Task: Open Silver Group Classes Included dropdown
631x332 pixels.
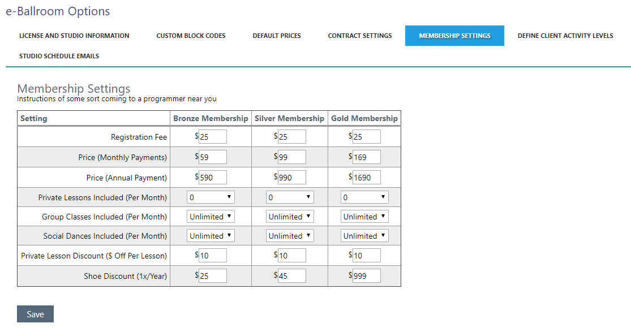Action: 290,217
